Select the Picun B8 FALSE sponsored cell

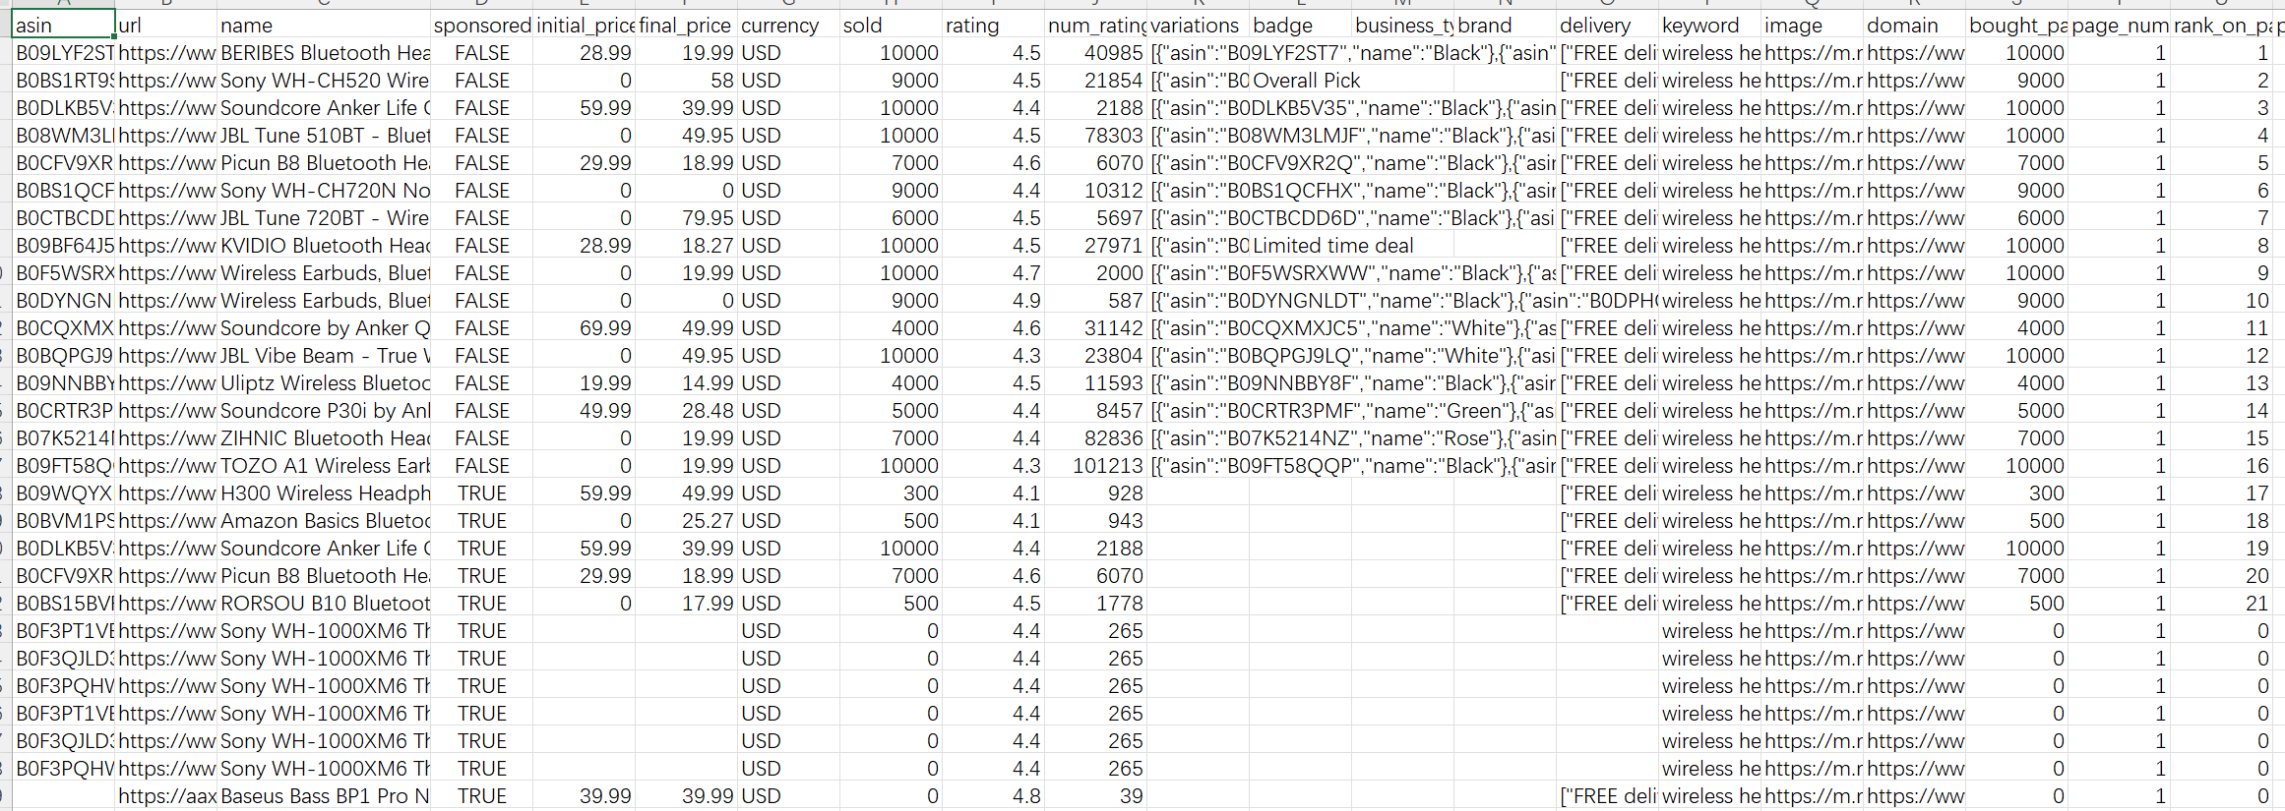[482, 162]
